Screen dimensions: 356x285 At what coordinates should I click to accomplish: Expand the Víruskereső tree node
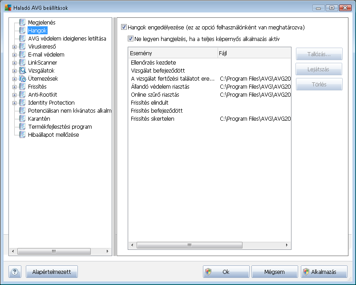pos(14,47)
